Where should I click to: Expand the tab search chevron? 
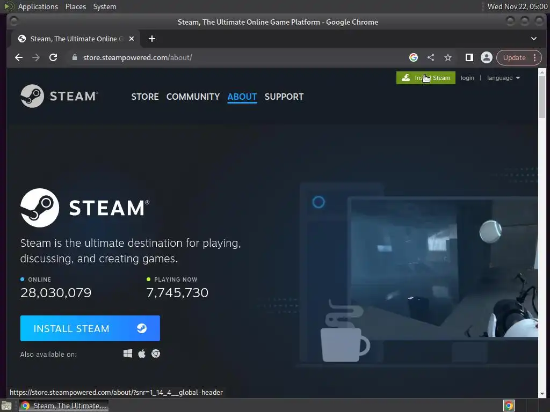(534, 39)
